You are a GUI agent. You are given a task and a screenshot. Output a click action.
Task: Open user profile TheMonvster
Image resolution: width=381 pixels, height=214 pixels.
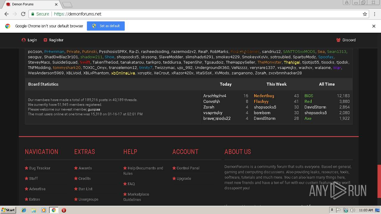click(269, 62)
